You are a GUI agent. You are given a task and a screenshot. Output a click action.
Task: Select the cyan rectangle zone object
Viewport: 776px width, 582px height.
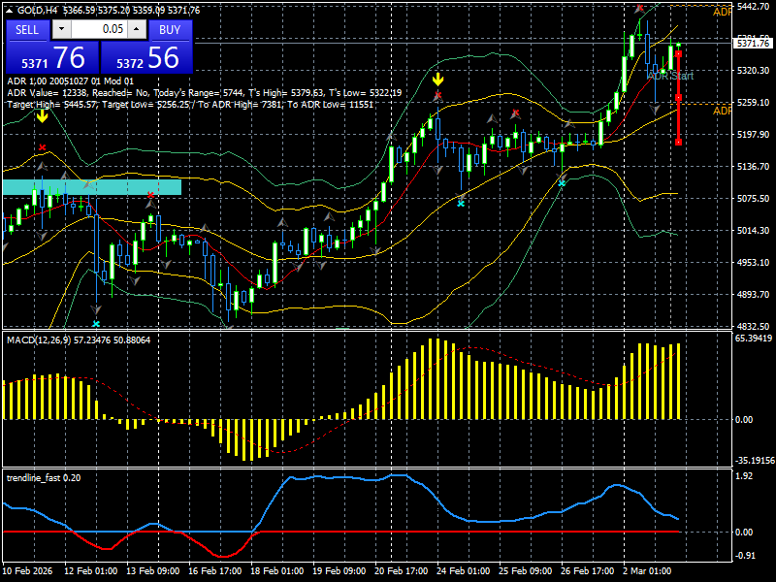pos(92,187)
